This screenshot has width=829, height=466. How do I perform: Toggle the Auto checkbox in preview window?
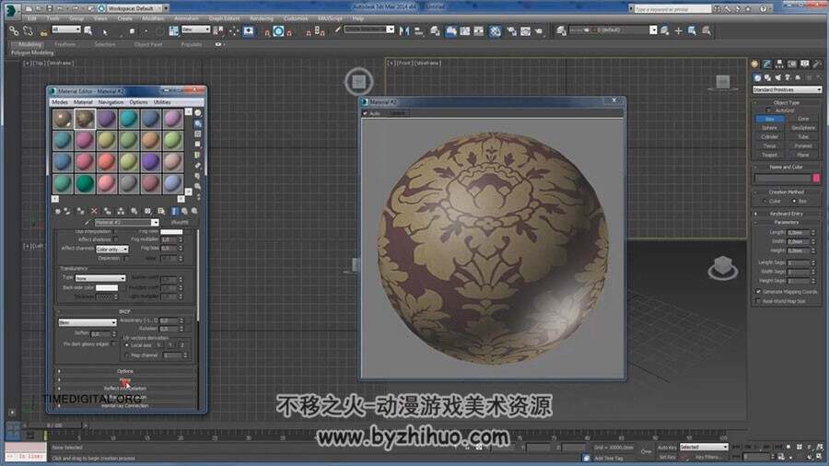[x=366, y=113]
